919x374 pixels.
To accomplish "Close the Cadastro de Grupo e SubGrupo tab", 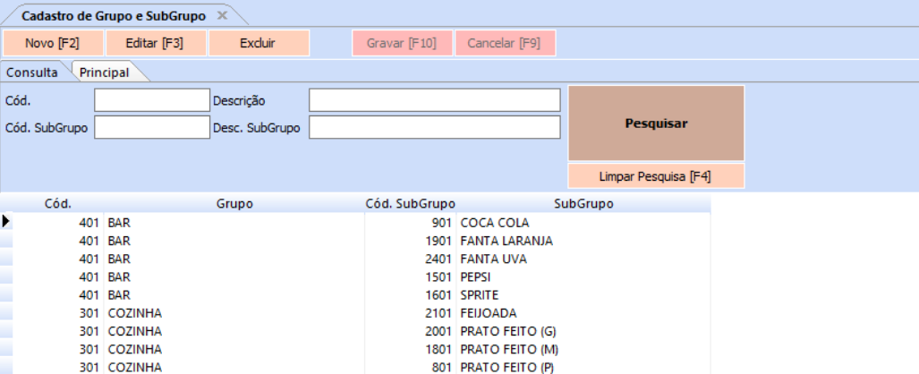I will [x=222, y=16].
